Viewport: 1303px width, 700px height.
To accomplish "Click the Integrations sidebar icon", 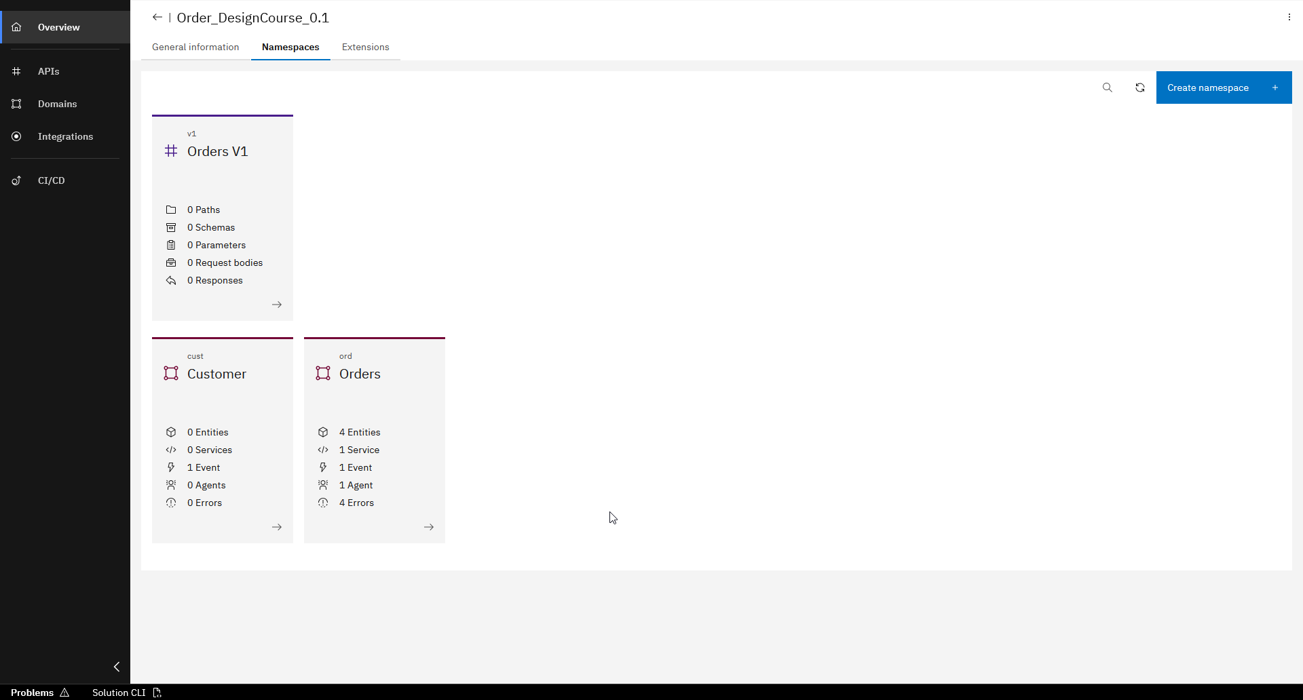I will click(16, 136).
